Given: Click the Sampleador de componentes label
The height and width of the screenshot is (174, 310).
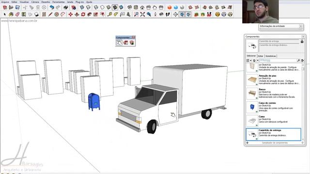Looking at the screenshot, I should tap(275, 143).
